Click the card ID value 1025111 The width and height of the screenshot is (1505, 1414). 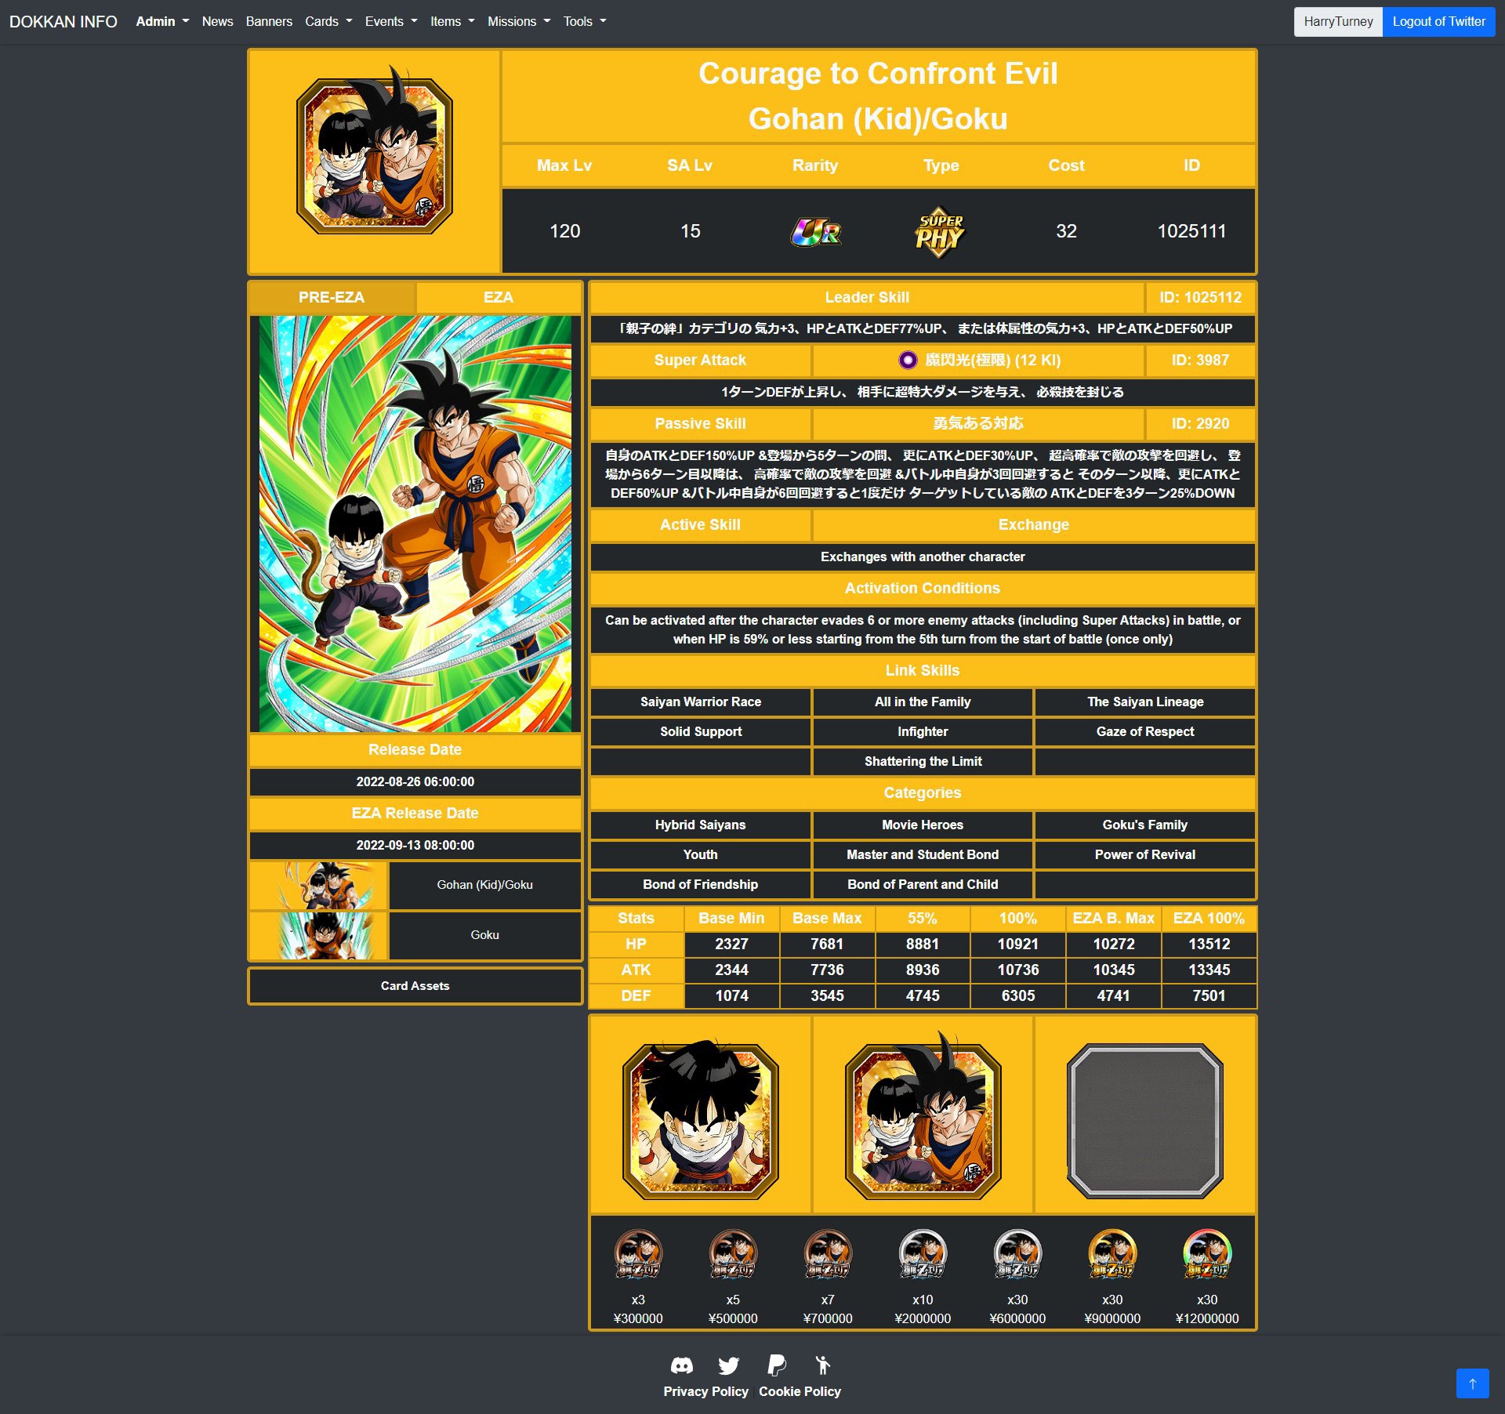click(x=1191, y=231)
